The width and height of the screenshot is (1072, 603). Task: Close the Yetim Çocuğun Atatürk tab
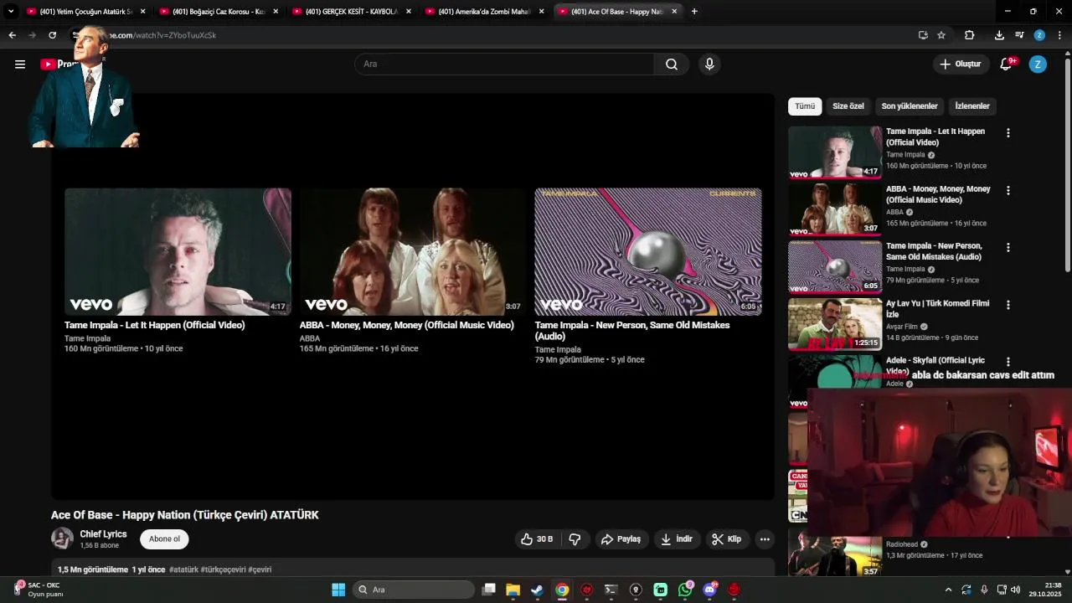point(143,12)
